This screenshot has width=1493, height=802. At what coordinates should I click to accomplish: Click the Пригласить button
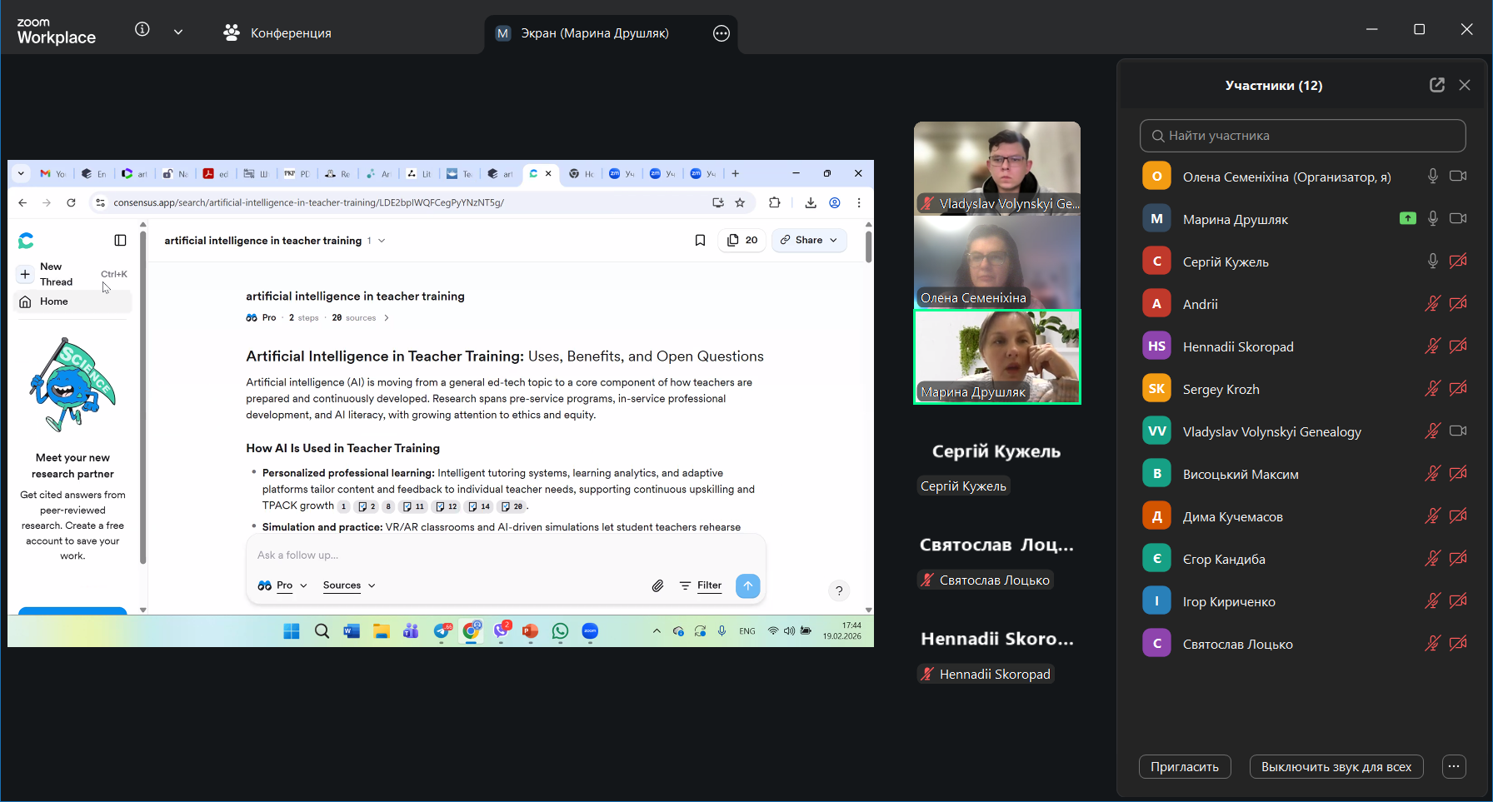(1184, 766)
